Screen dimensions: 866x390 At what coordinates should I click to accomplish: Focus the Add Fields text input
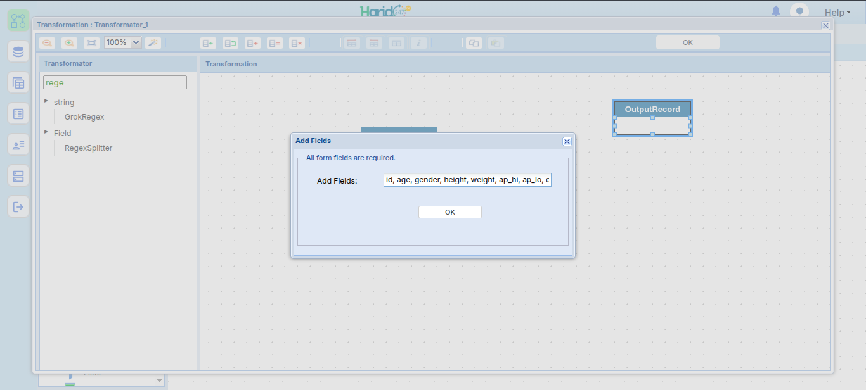[467, 180]
